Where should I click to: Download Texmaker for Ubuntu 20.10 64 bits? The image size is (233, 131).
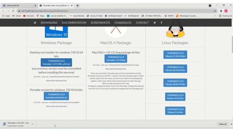coord(175,69)
